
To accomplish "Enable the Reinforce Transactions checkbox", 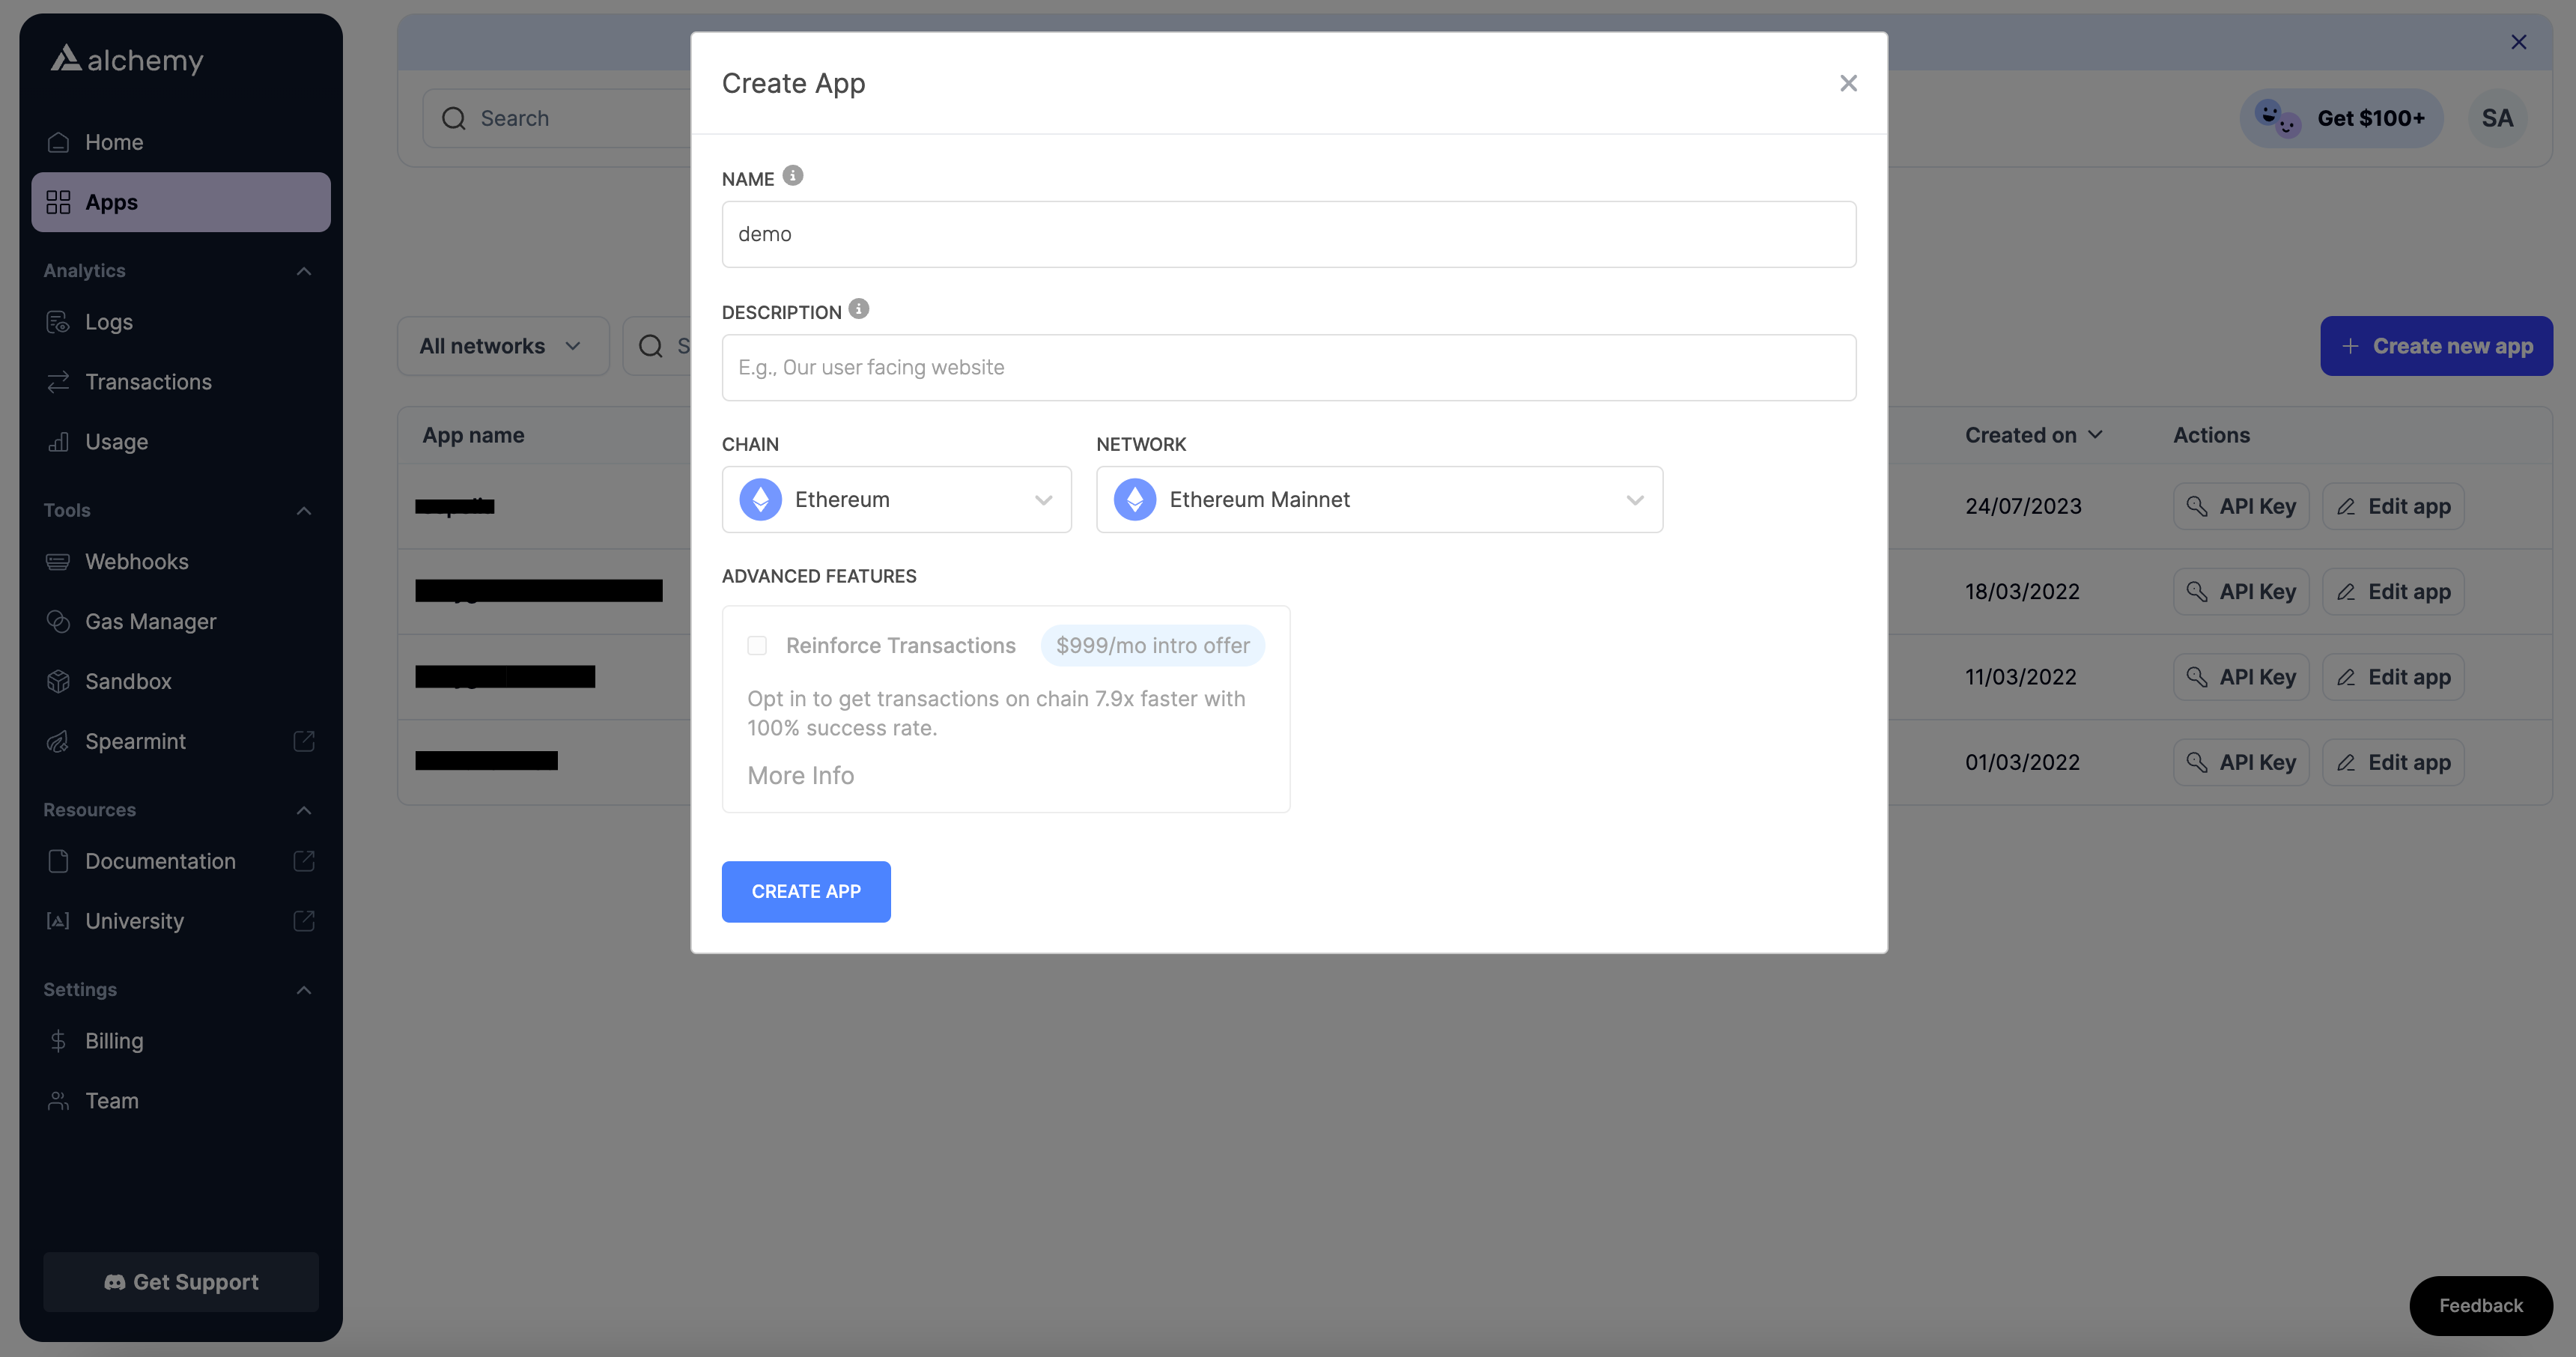I will 757,646.
